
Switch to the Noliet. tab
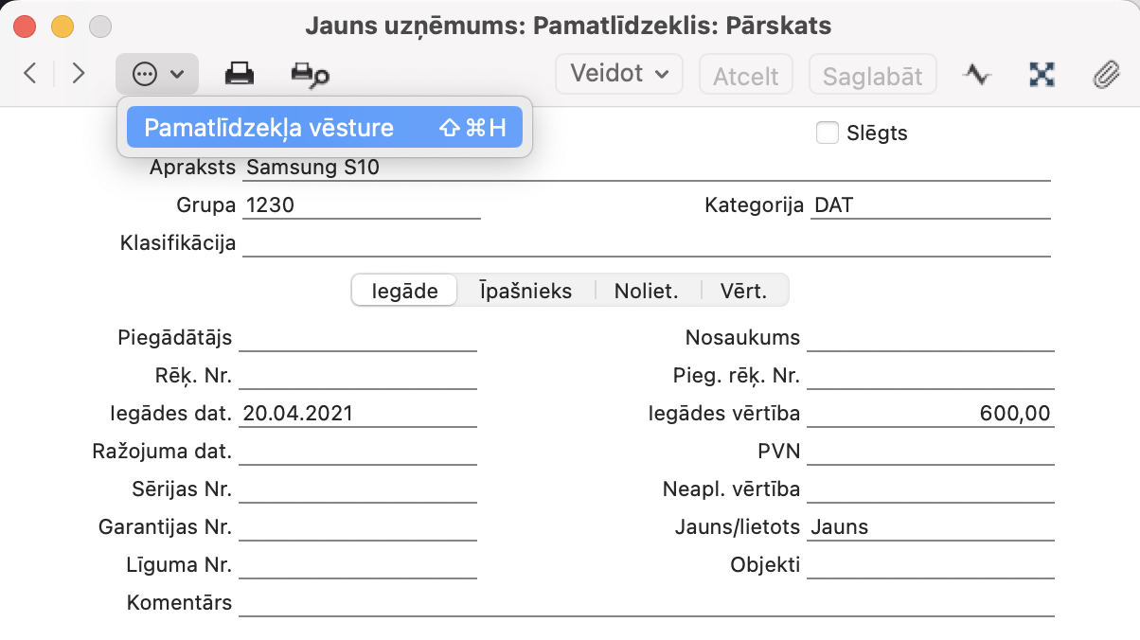(647, 291)
